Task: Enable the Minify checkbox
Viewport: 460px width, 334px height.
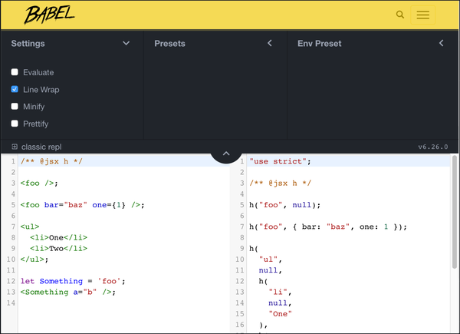Action: (15, 106)
